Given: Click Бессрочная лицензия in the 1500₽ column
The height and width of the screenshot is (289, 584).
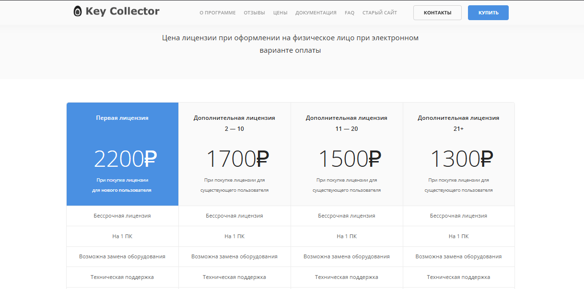Looking at the screenshot, I should pyautogui.click(x=347, y=216).
